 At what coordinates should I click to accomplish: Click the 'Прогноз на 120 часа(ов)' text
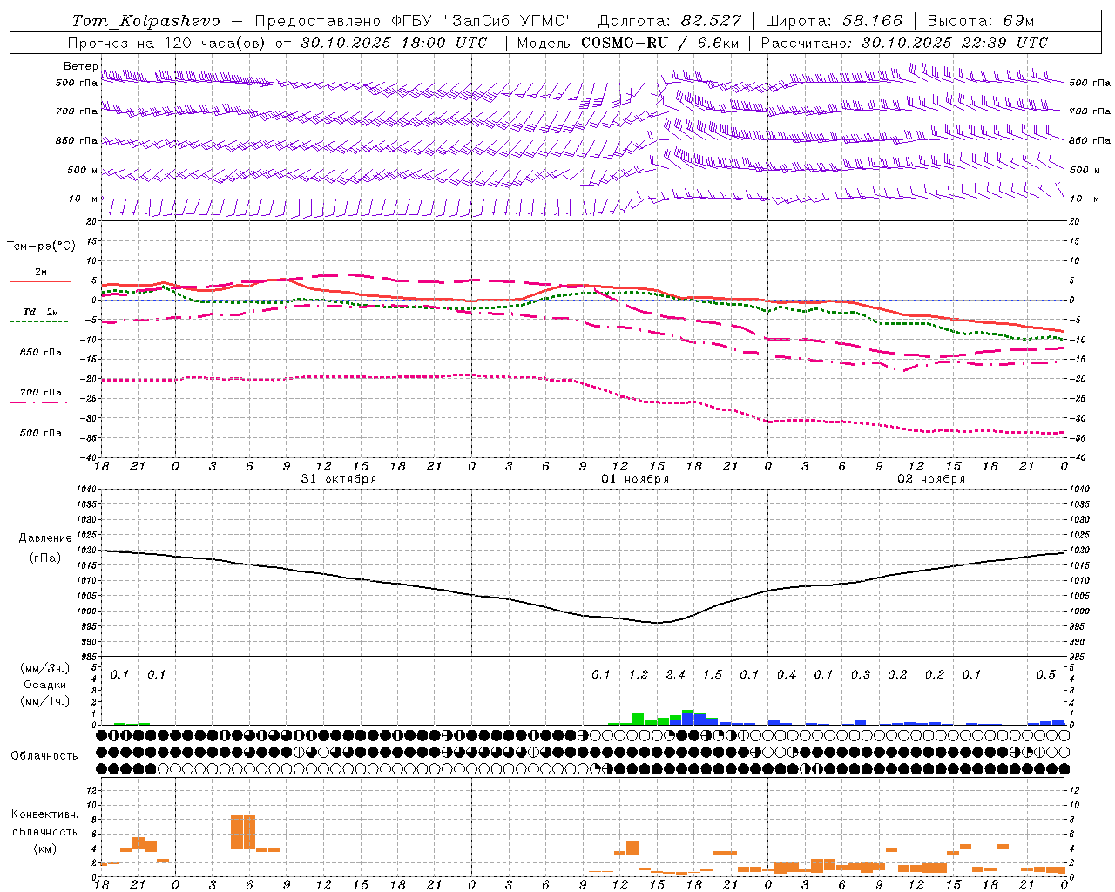pos(166,43)
